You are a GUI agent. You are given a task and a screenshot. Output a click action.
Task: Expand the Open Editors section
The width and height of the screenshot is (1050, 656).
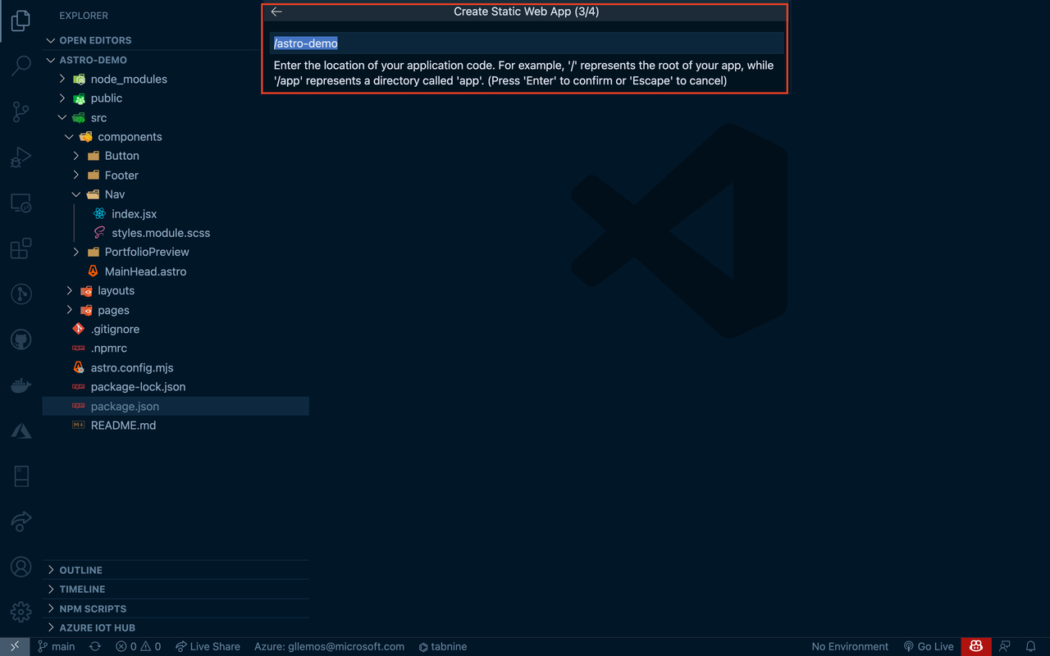(x=176, y=40)
